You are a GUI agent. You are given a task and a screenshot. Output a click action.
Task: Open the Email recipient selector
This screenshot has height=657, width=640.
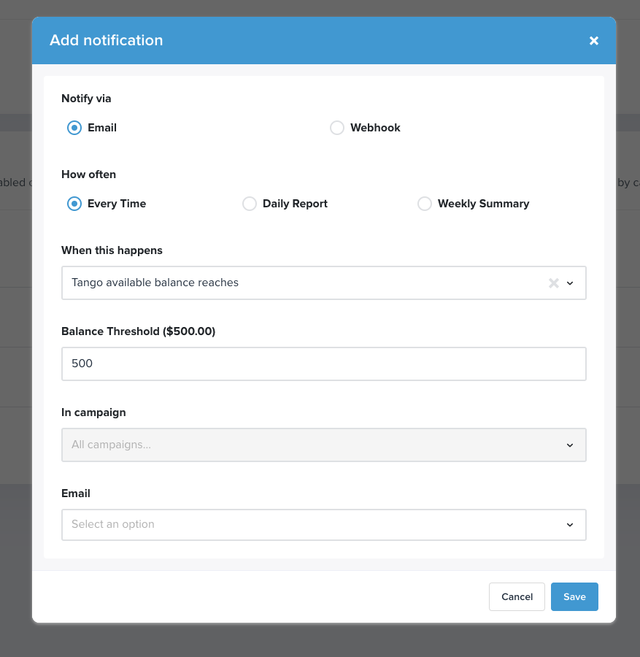(x=323, y=524)
